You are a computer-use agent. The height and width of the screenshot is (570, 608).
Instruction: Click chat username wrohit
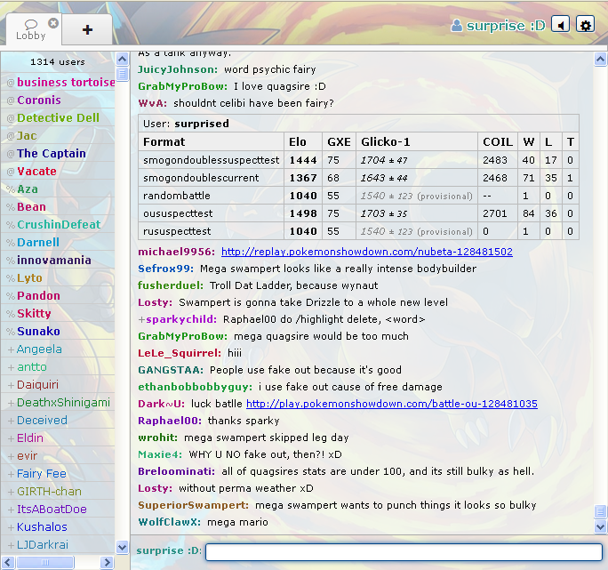(158, 438)
